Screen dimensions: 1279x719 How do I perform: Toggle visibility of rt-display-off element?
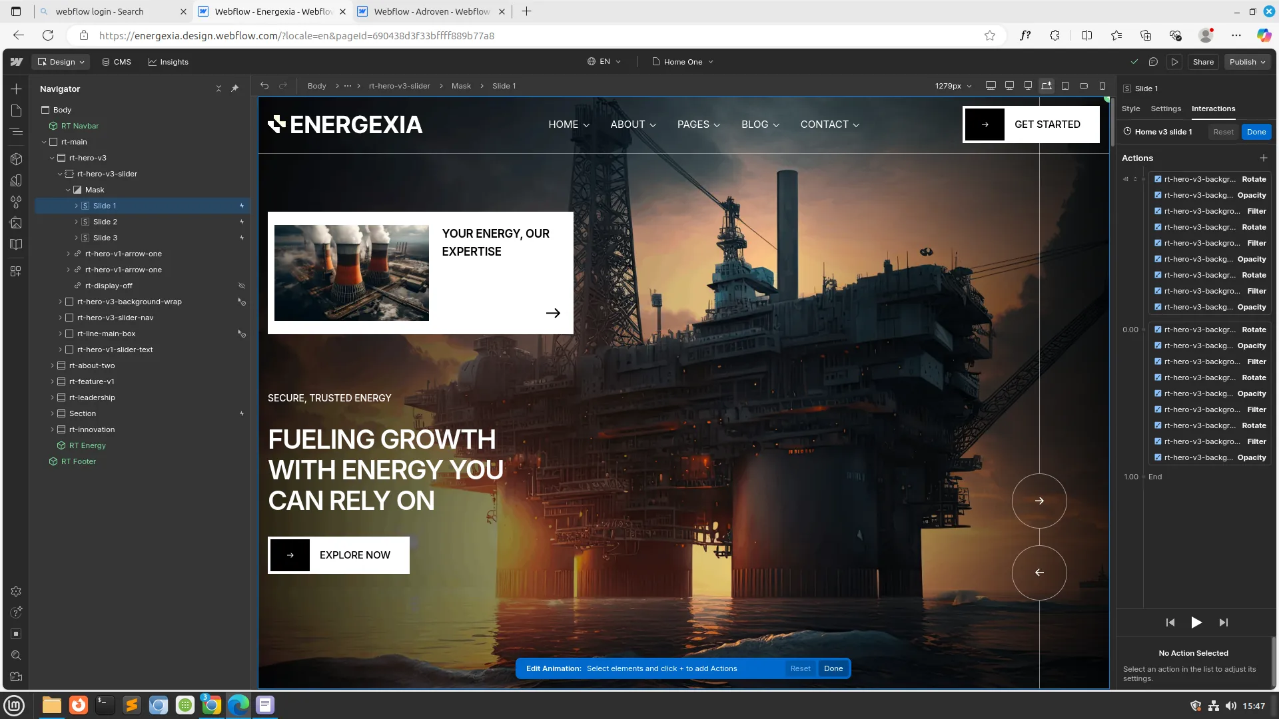[242, 286]
